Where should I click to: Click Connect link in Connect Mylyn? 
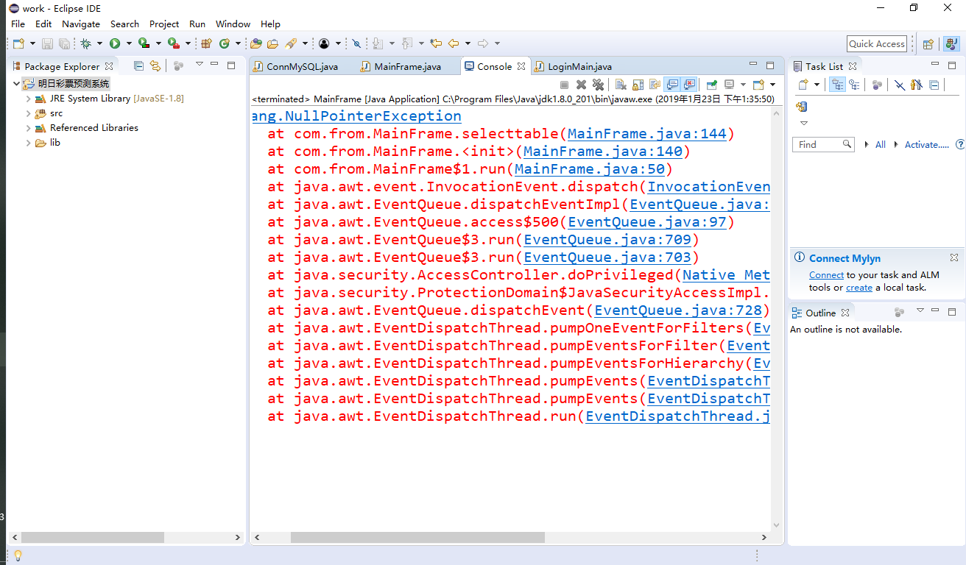pos(826,275)
